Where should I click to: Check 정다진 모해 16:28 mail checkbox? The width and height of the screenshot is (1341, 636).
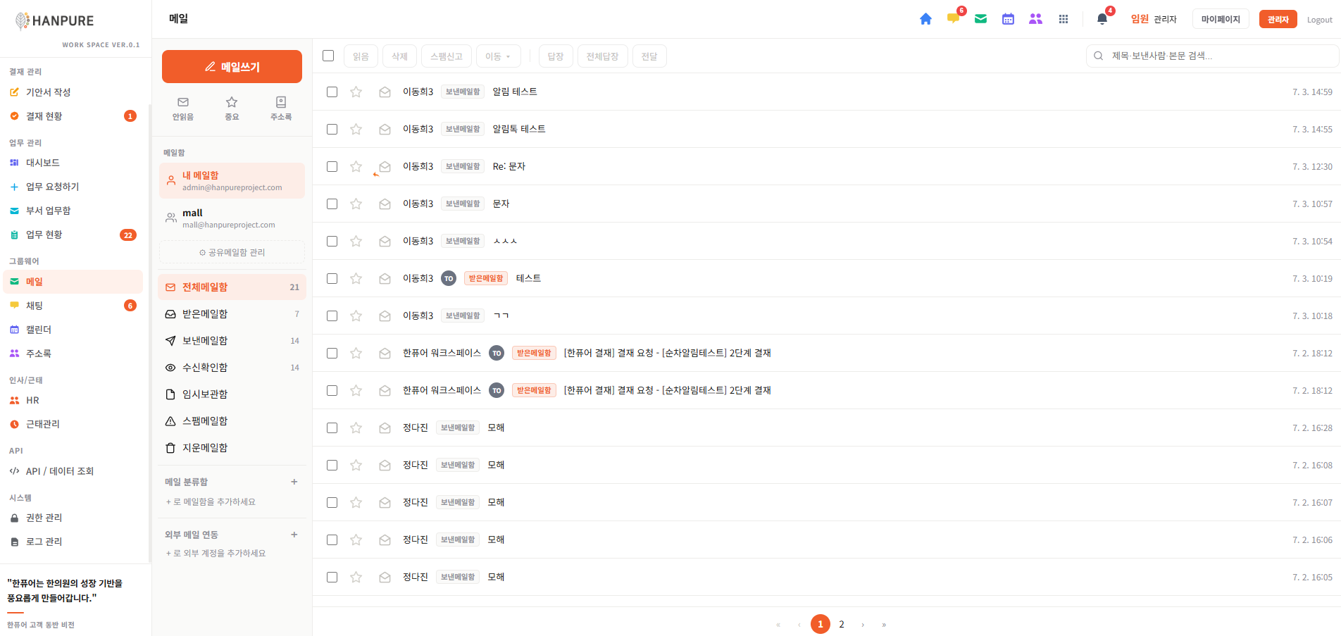click(332, 428)
